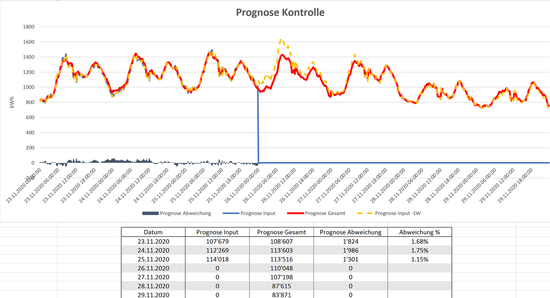The width and height of the screenshot is (550, 298).
Task: Select the cell with value 112'269
Action: point(217,250)
